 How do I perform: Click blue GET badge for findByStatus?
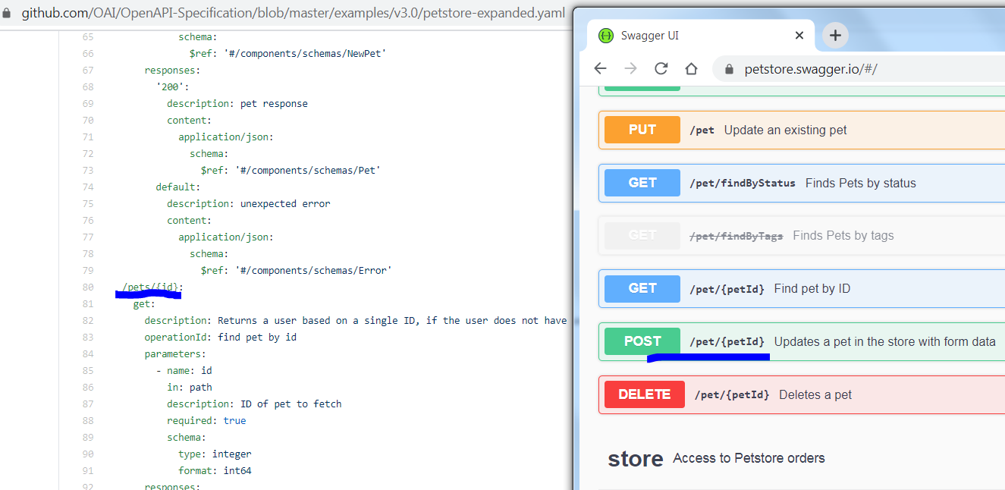(642, 183)
